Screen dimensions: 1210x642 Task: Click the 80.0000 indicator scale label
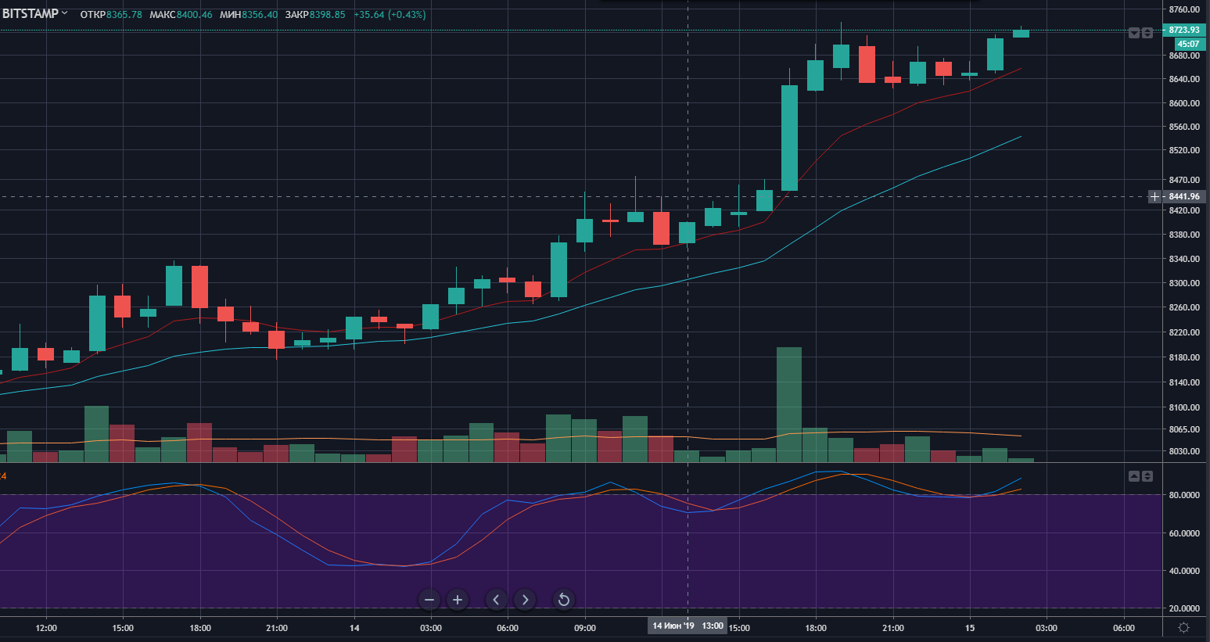coord(1184,495)
